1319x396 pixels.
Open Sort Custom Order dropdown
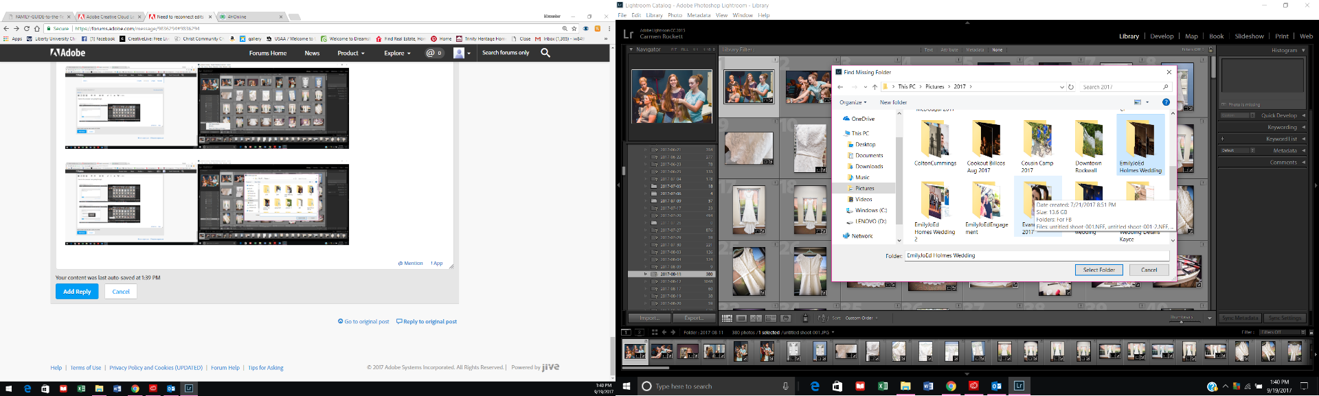tap(861, 318)
